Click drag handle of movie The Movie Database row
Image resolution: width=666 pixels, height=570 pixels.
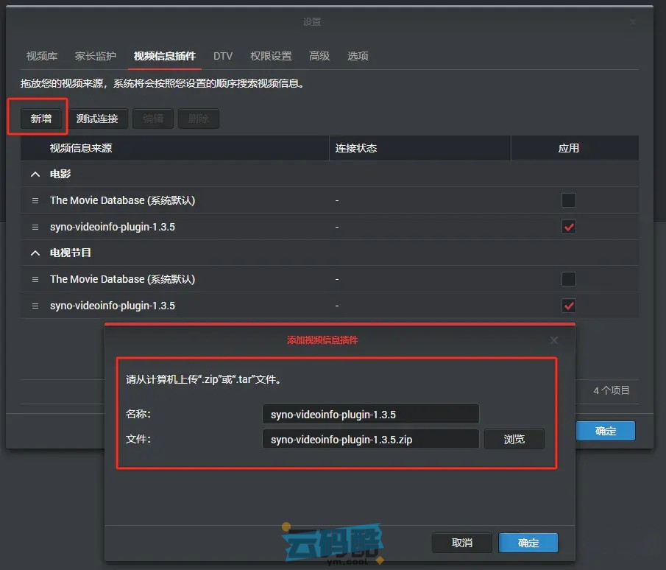(35, 200)
